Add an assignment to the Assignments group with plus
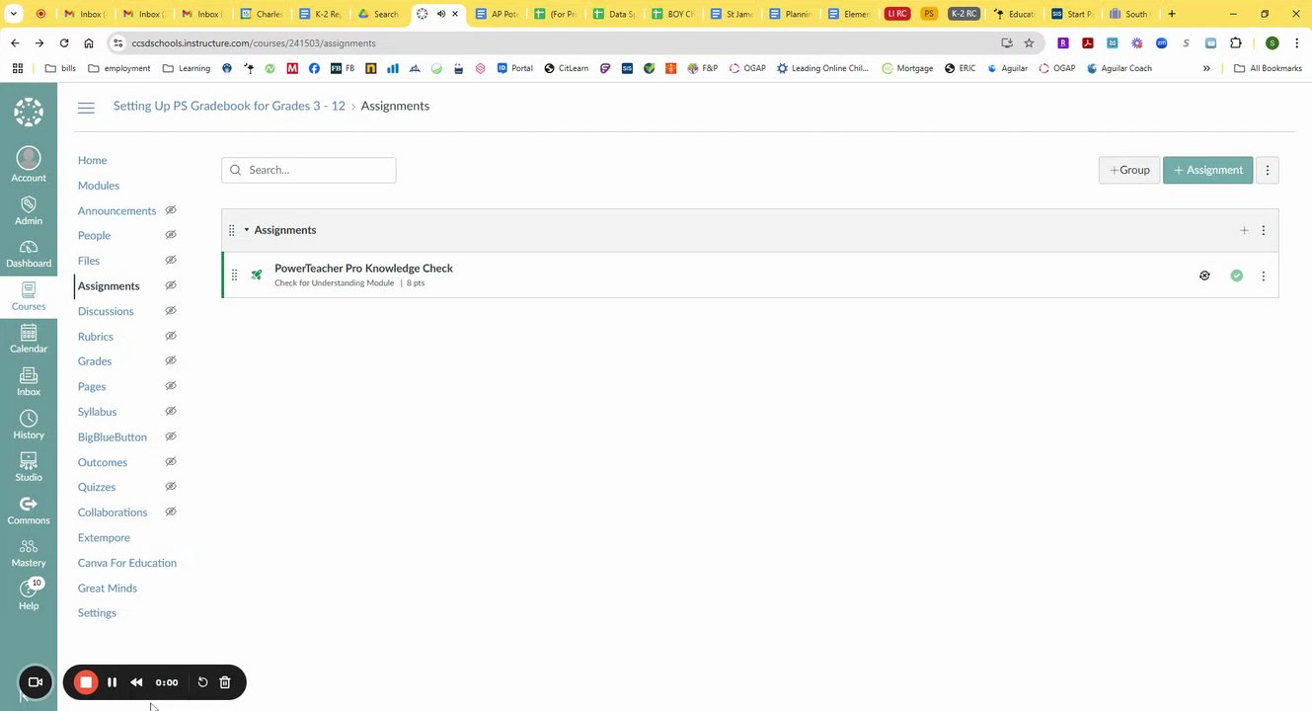This screenshot has width=1312, height=711. tap(1244, 230)
